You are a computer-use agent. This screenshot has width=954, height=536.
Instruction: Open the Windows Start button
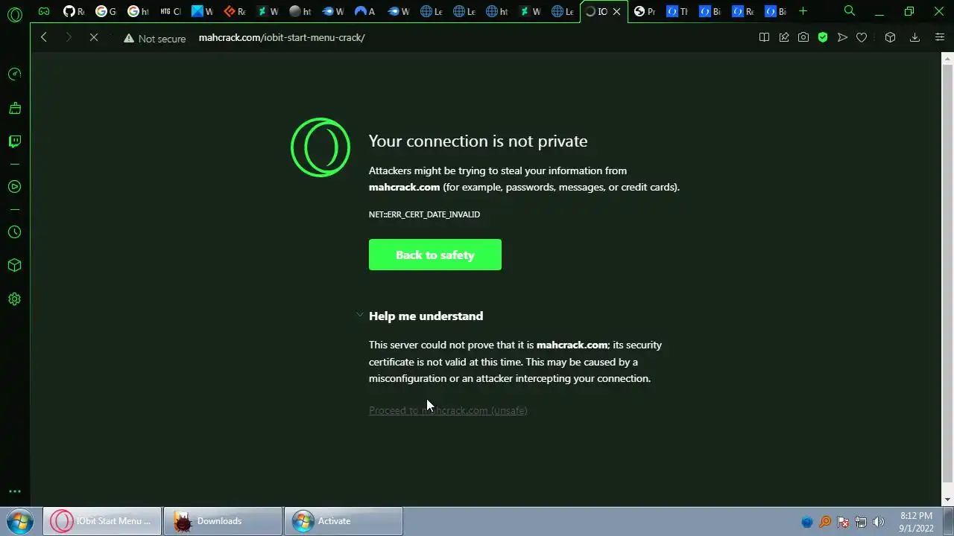(x=20, y=521)
